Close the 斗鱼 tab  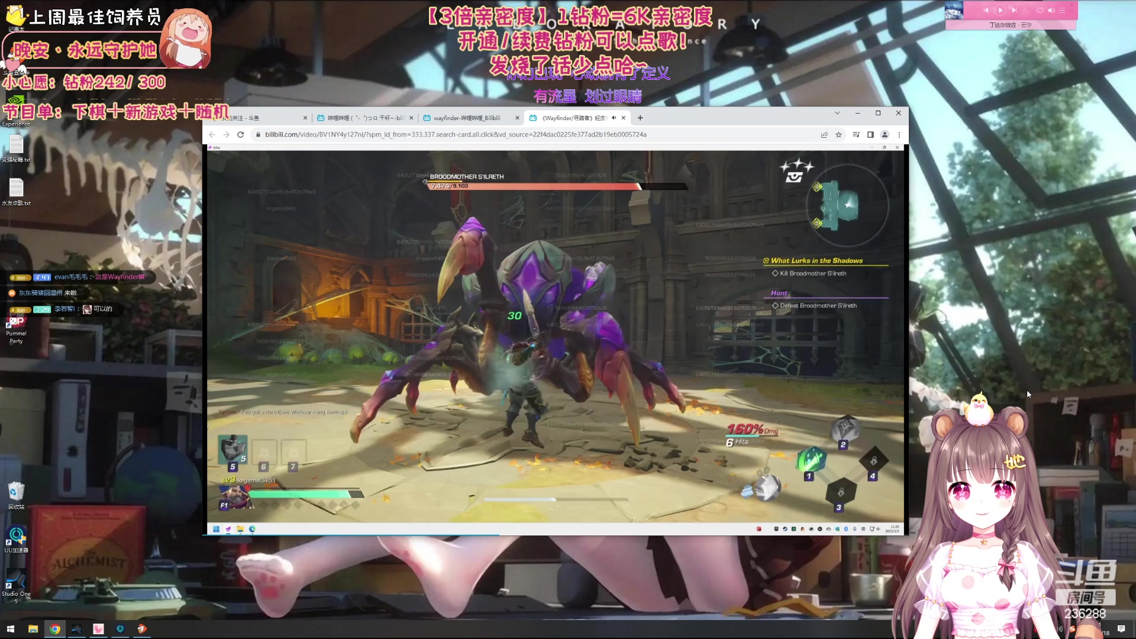click(305, 118)
